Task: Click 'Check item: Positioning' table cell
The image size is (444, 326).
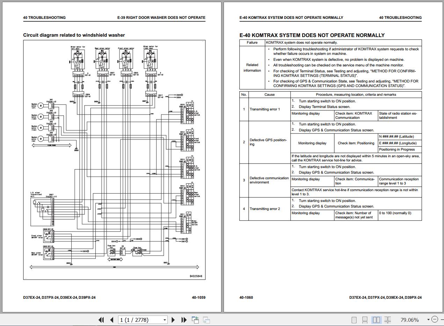Action: [x=356, y=143]
